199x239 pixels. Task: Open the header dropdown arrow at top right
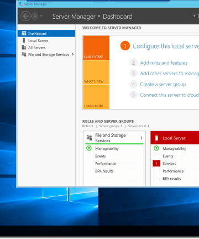(x=195, y=16)
